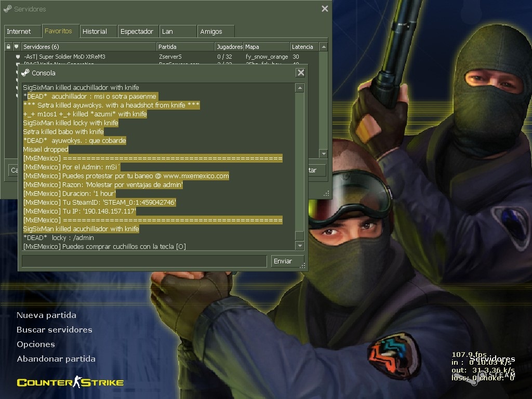Start a game with Nueva partida

click(46, 315)
